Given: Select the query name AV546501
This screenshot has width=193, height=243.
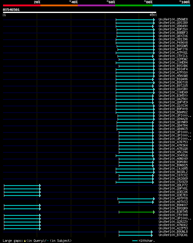Looking at the screenshot, I should click(11, 10).
